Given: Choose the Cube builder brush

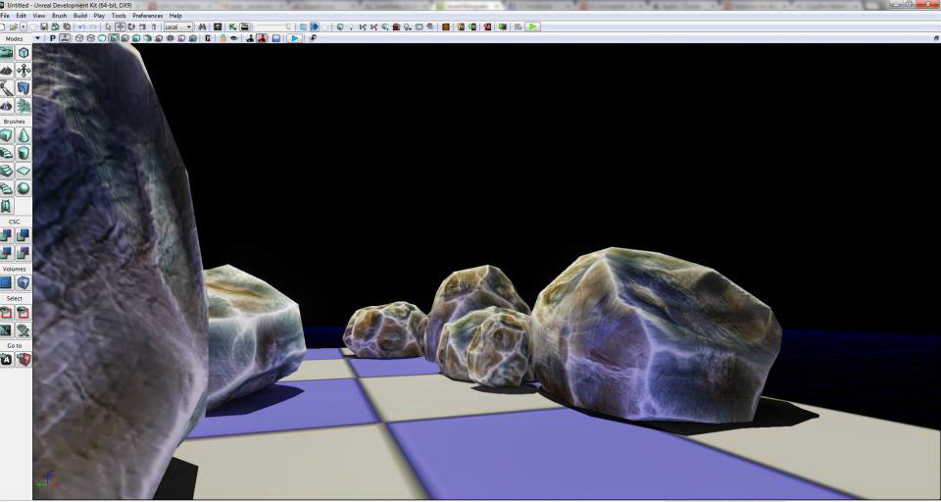Looking at the screenshot, I should pos(6,135).
